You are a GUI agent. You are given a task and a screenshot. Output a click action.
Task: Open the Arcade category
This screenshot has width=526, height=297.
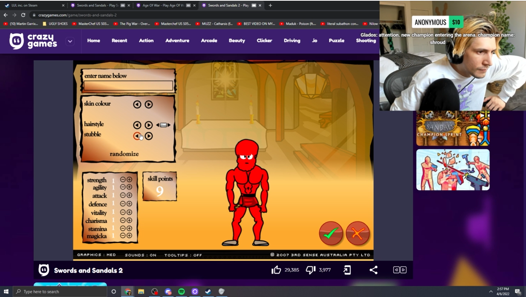click(x=209, y=40)
